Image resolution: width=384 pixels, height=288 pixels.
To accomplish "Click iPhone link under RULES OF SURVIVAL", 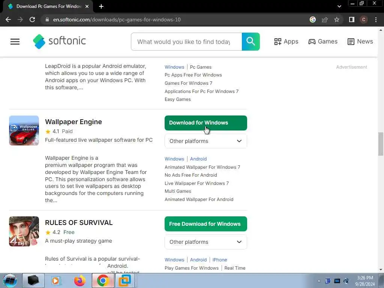I will click(x=220, y=260).
